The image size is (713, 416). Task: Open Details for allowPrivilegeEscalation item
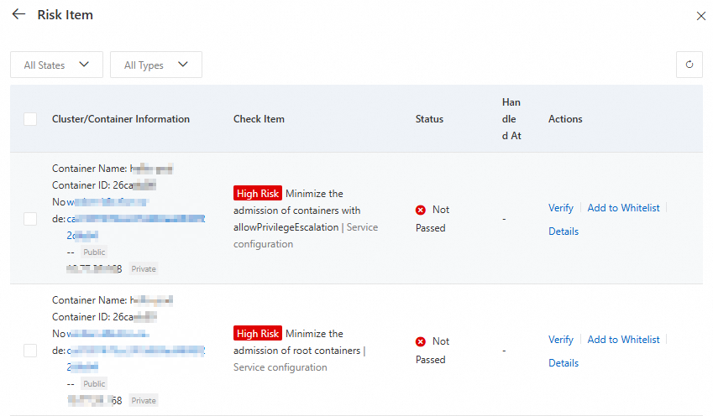coord(564,231)
